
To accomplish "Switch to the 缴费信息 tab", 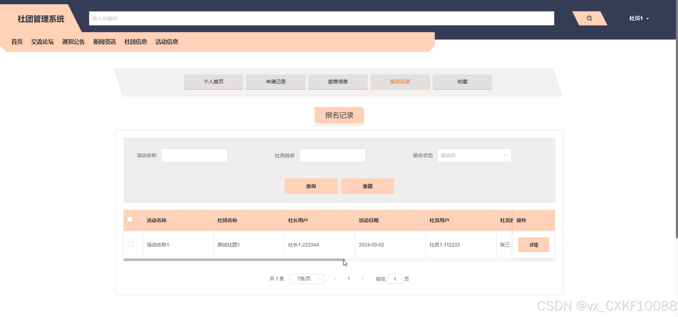I will (x=338, y=82).
